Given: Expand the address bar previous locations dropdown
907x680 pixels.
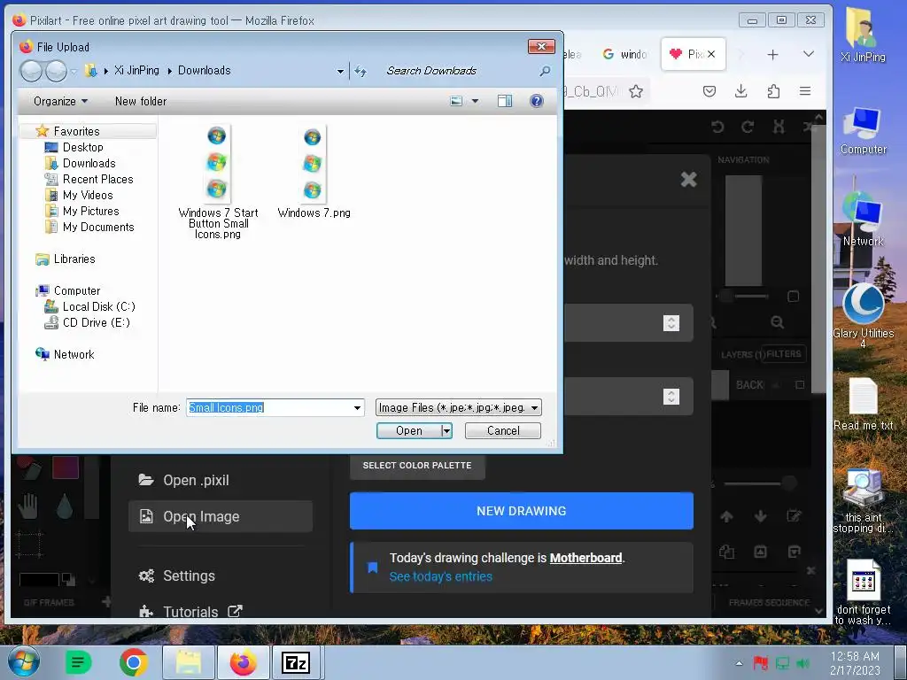Looking at the screenshot, I should click(340, 71).
